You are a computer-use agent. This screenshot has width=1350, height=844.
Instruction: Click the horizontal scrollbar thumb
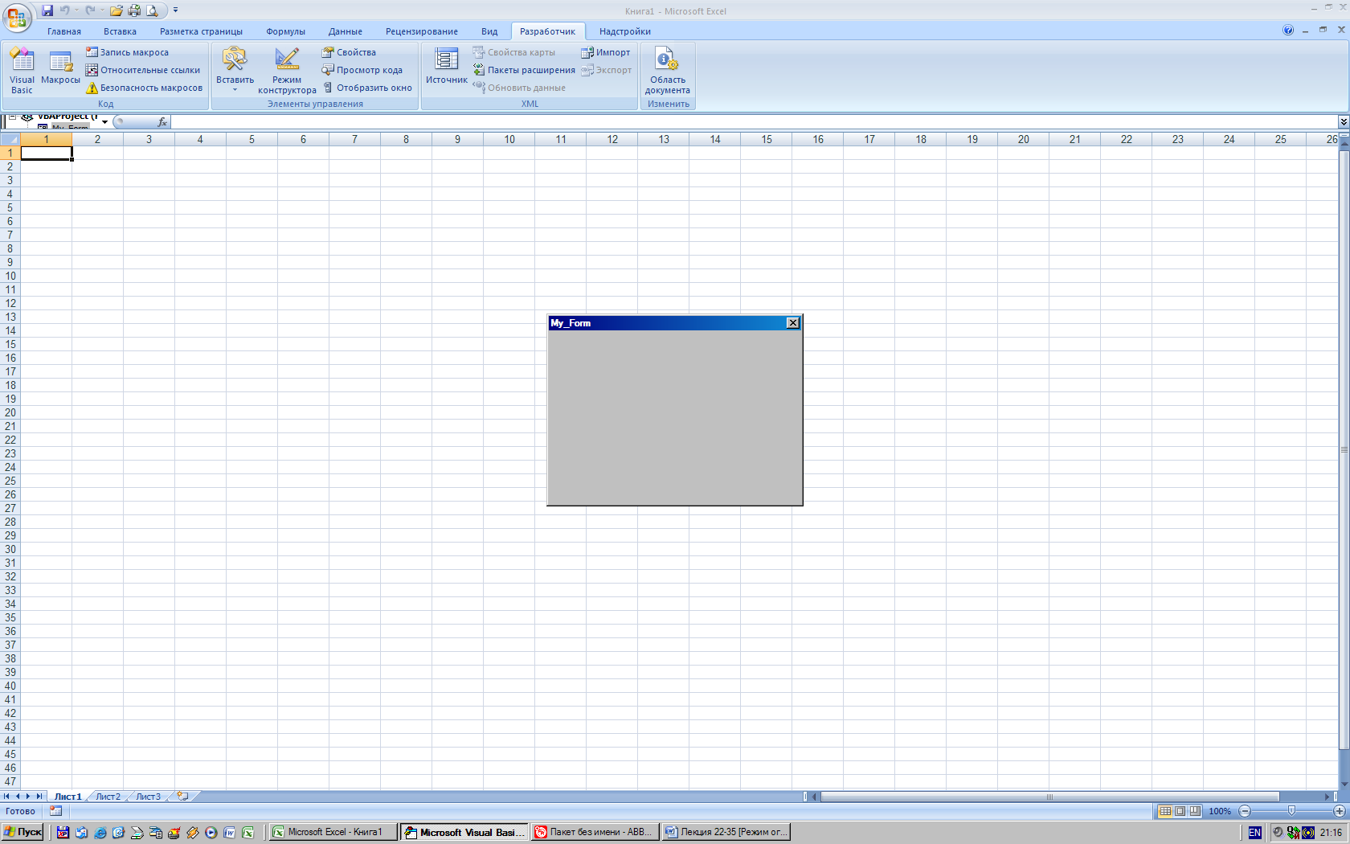(x=1049, y=797)
